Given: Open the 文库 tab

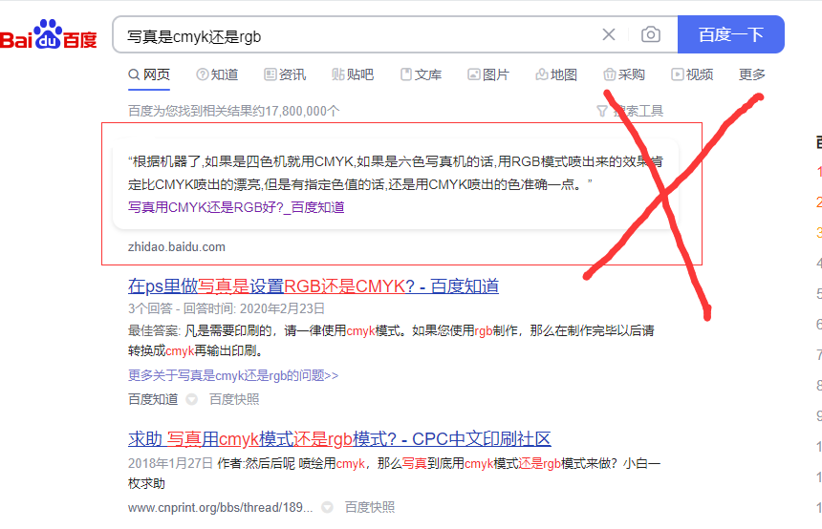Looking at the screenshot, I should [x=421, y=74].
